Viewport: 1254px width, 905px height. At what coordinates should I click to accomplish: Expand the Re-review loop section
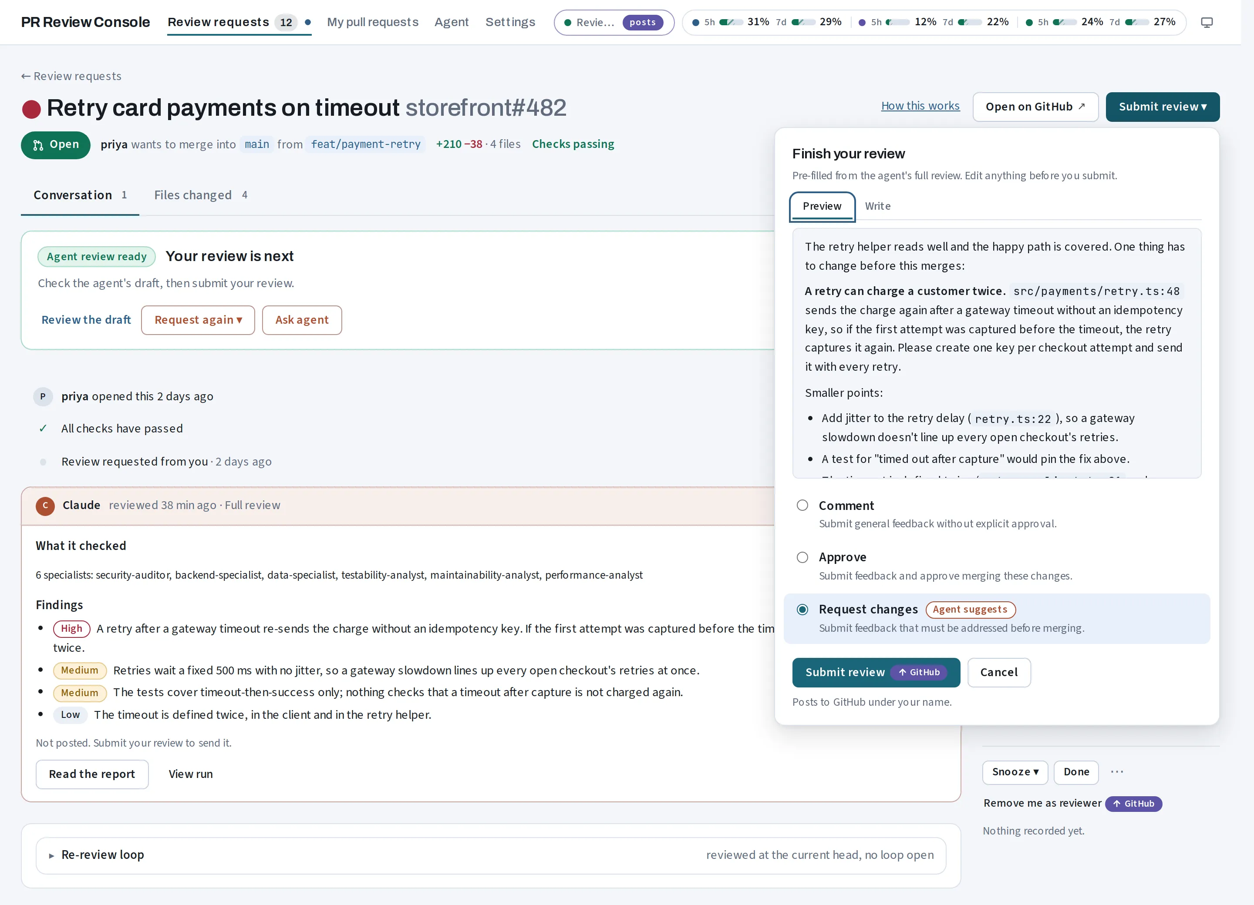[490, 855]
